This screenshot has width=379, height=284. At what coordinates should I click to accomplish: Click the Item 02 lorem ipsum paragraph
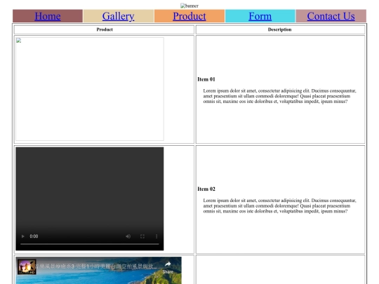click(279, 205)
